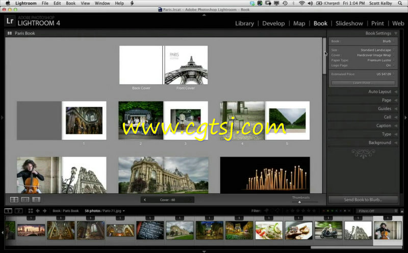This screenshot has width=408, height=253.
Task: Go back using filmstrip left arrow
Action: click(x=38, y=211)
